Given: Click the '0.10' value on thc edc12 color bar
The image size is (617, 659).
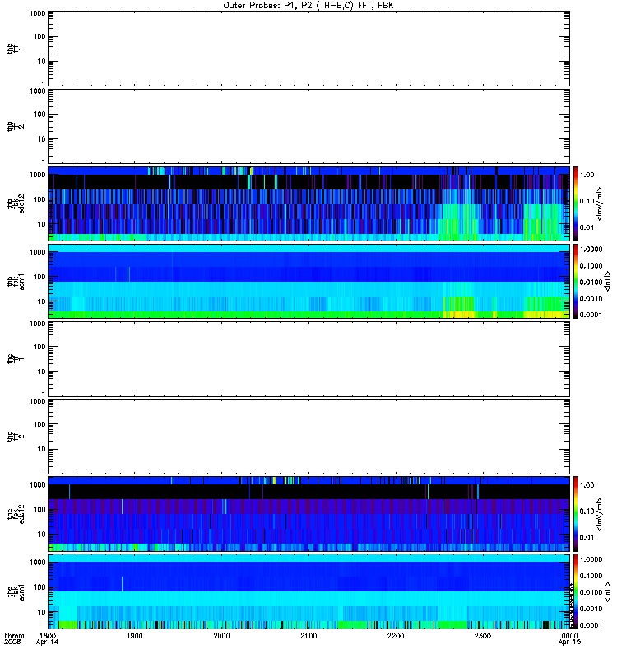Looking at the screenshot, I should click(x=587, y=511).
